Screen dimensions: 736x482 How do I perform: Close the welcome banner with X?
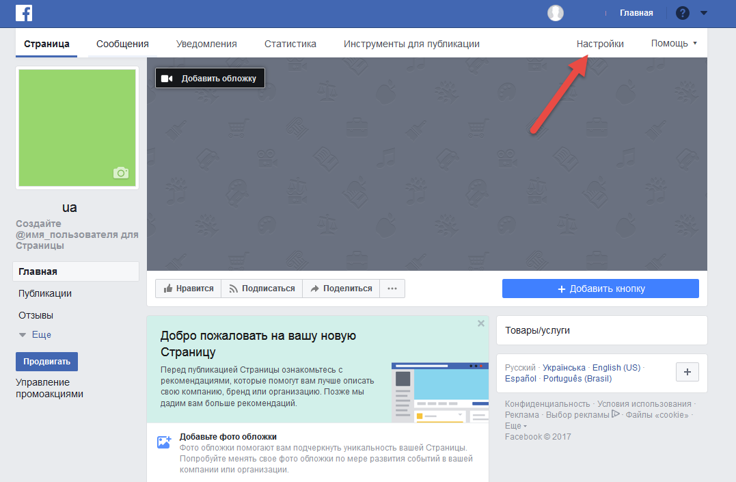pyautogui.click(x=480, y=323)
